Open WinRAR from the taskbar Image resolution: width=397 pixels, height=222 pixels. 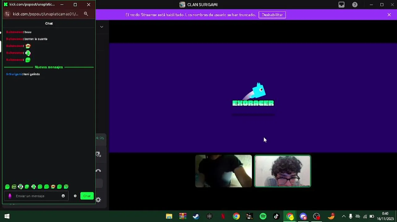click(x=183, y=216)
